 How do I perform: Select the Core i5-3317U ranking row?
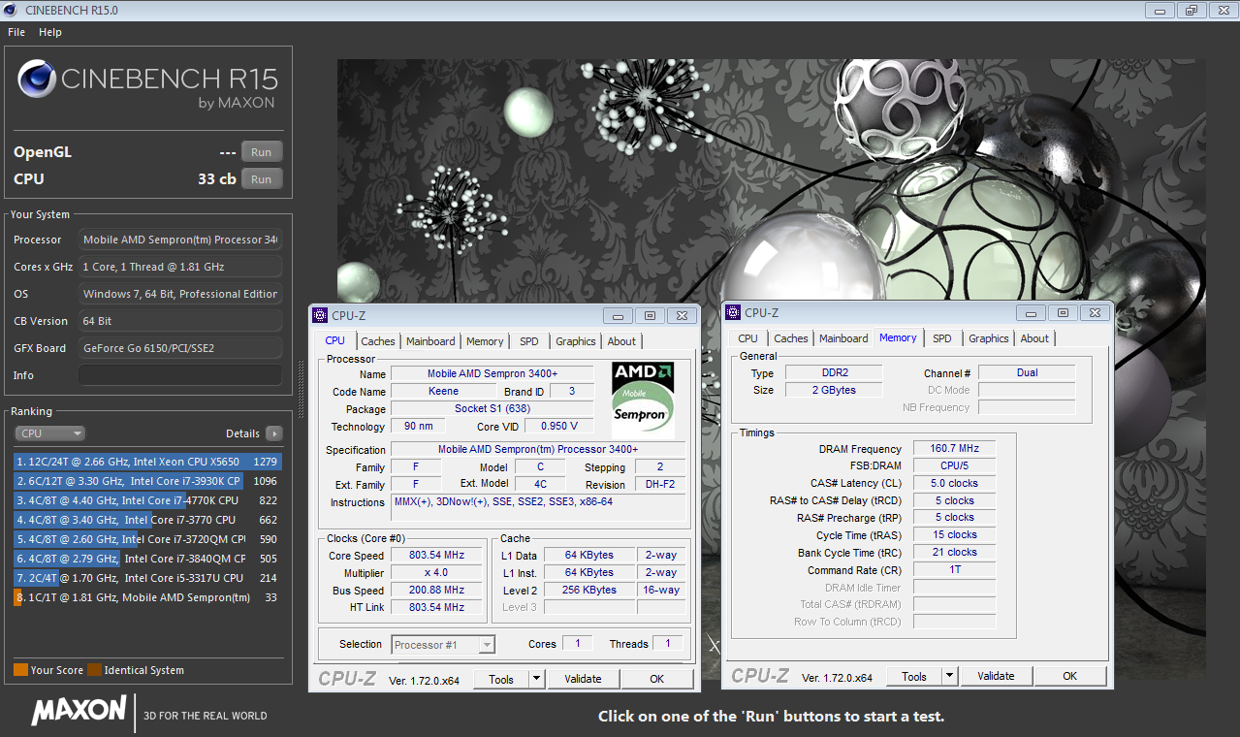147,578
